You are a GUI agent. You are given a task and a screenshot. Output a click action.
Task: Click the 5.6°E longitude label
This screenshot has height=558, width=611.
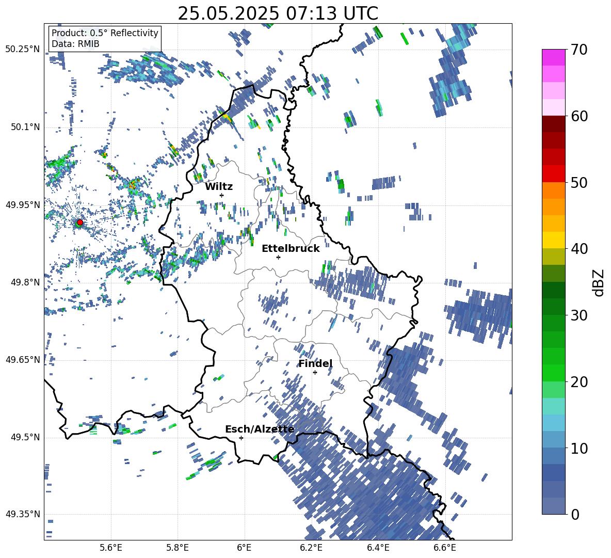pyautogui.click(x=111, y=548)
